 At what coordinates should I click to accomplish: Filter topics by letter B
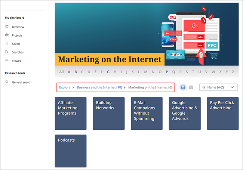click(76, 72)
